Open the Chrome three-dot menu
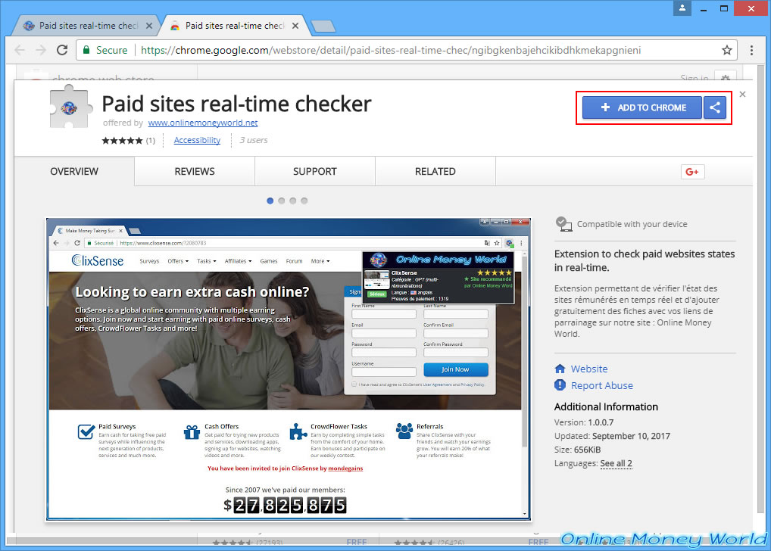 click(x=751, y=50)
